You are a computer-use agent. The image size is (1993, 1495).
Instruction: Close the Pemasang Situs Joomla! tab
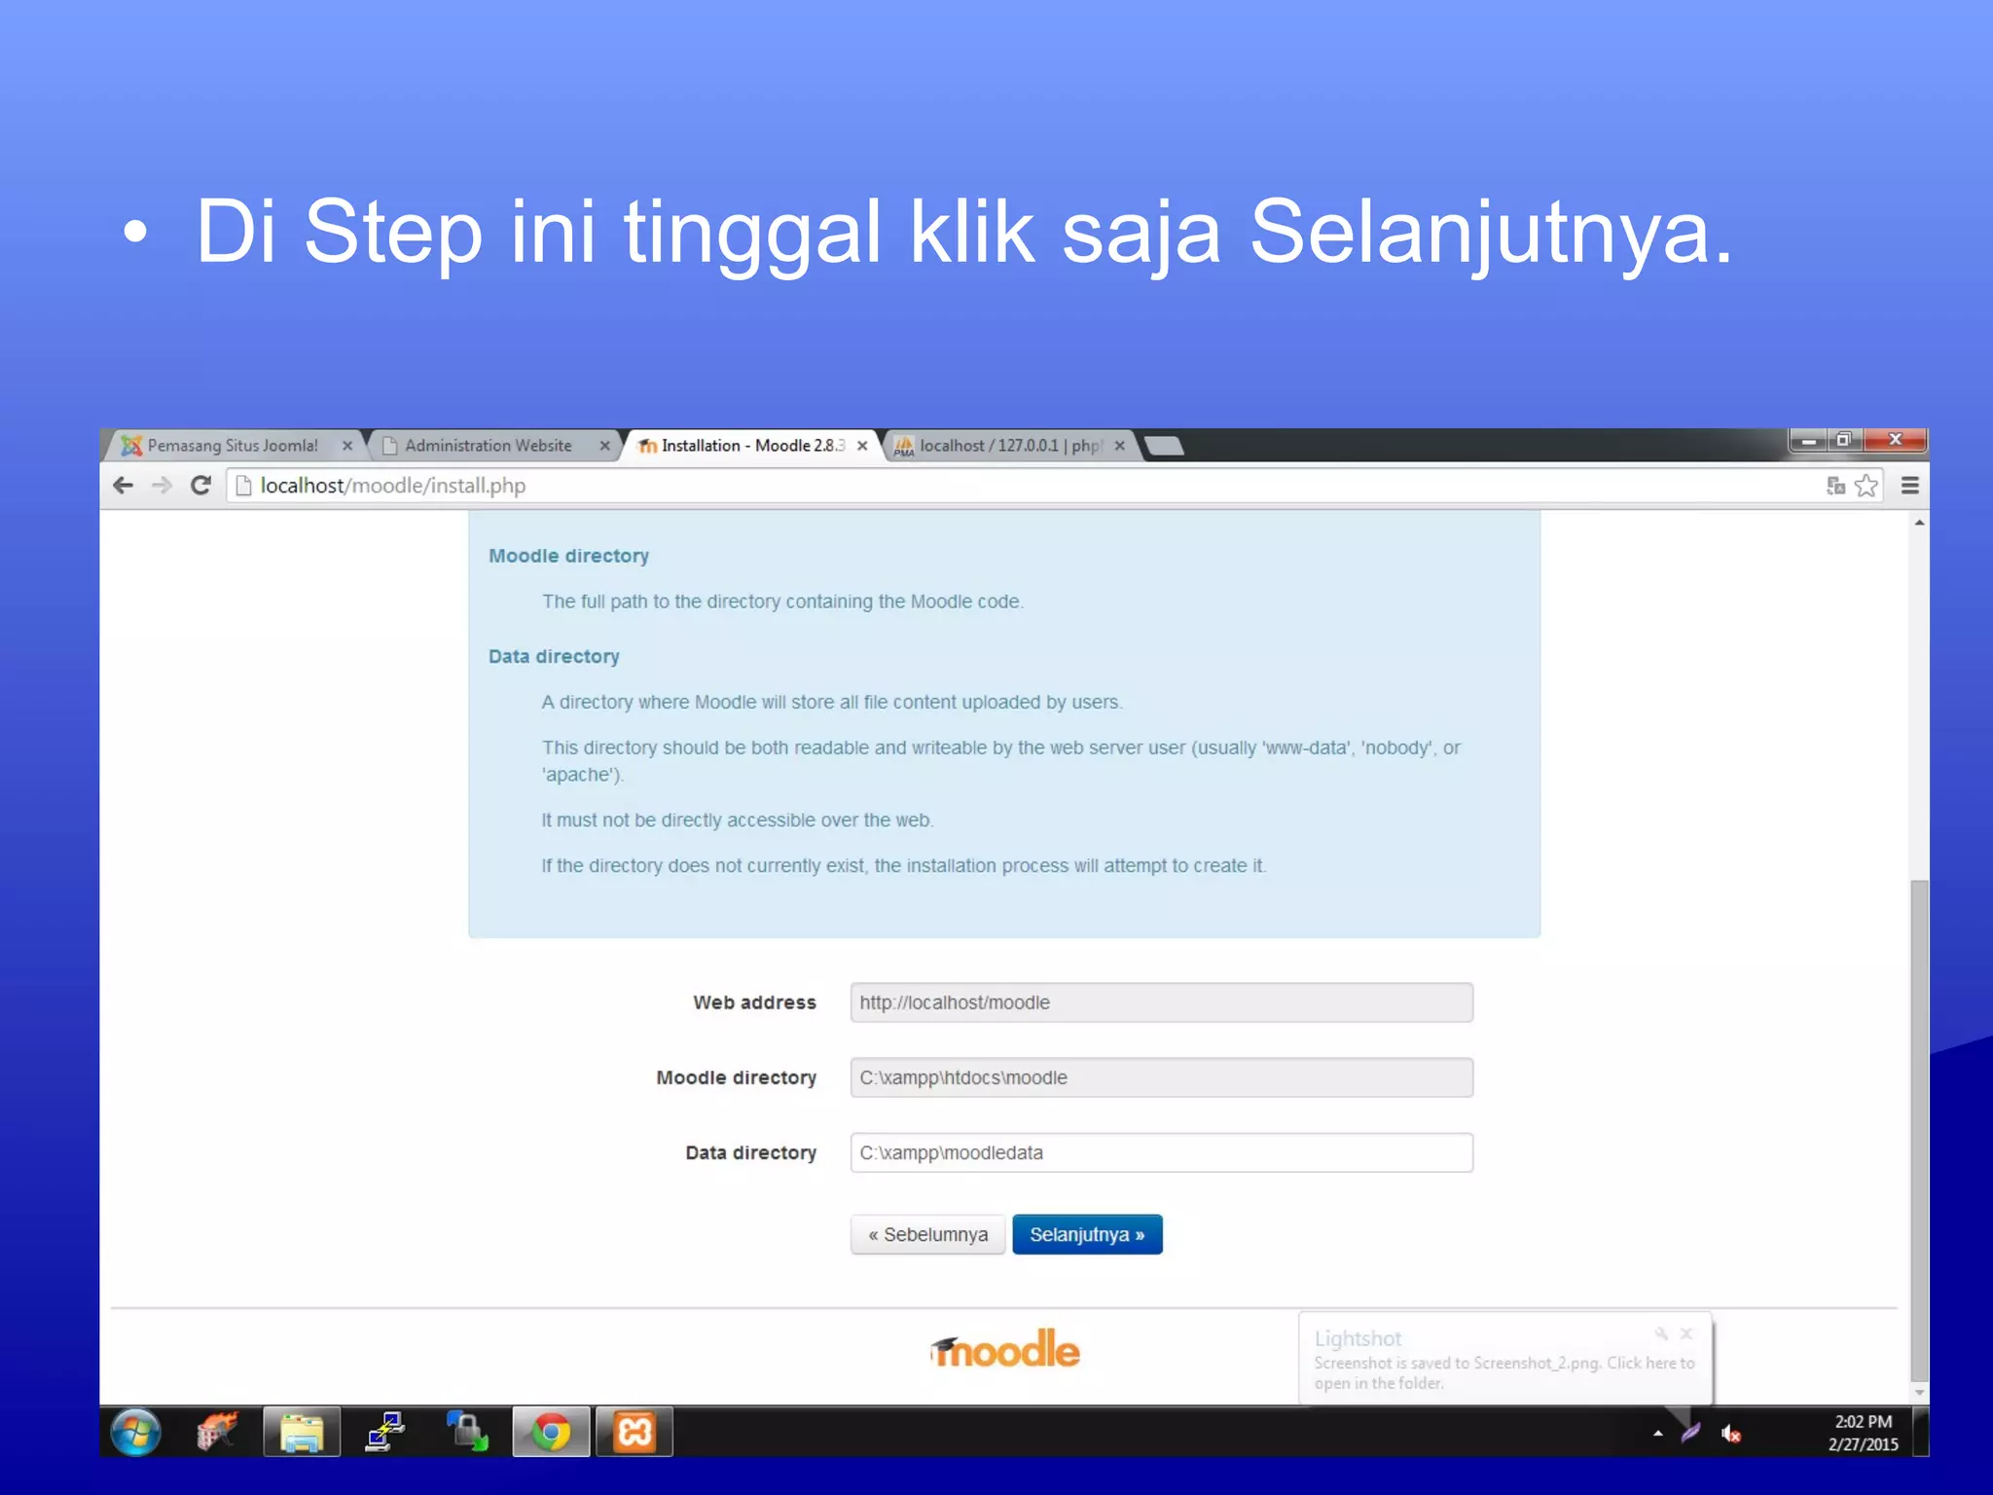click(347, 446)
